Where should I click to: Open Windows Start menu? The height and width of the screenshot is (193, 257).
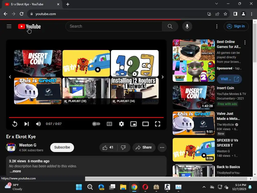pyautogui.click(x=79, y=187)
